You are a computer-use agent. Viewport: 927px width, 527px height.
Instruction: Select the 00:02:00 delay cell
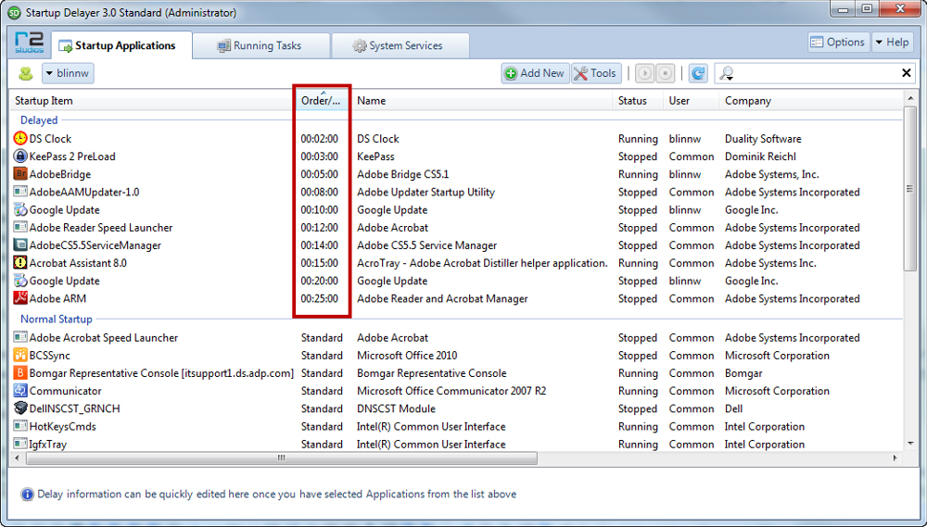(319, 139)
